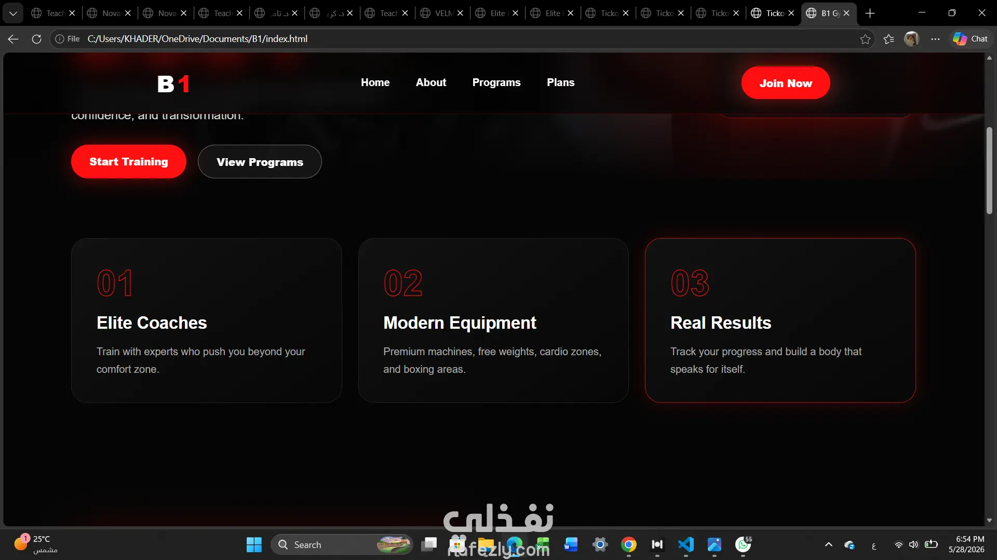Open Microsoft Edge from the taskbar
The height and width of the screenshot is (560, 997).
point(515,544)
